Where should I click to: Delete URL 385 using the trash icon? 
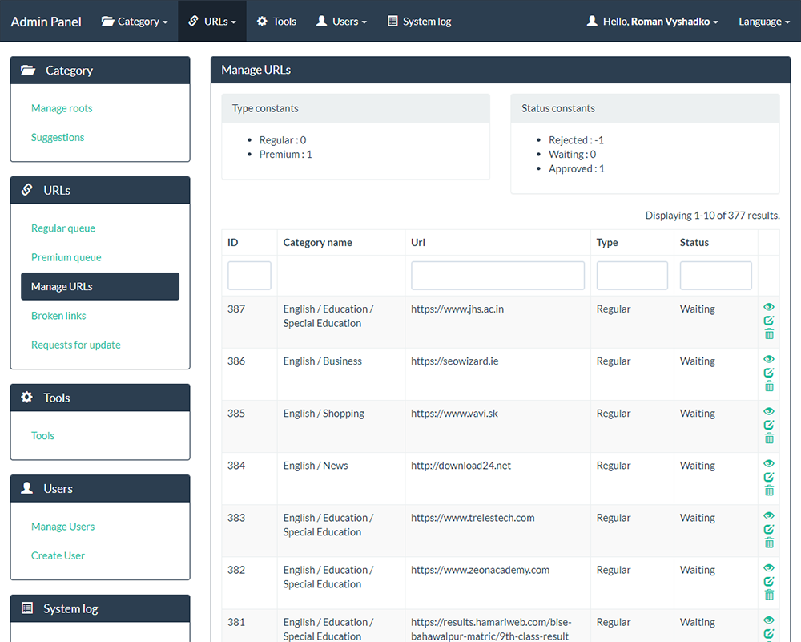[769, 438]
